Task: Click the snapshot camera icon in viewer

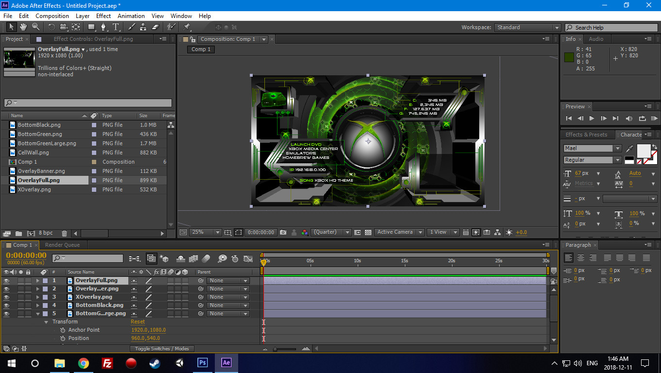Action: (x=283, y=232)
